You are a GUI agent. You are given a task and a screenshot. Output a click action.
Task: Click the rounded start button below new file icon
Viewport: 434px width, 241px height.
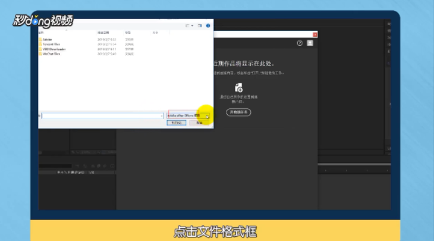[x=238, y=112]
